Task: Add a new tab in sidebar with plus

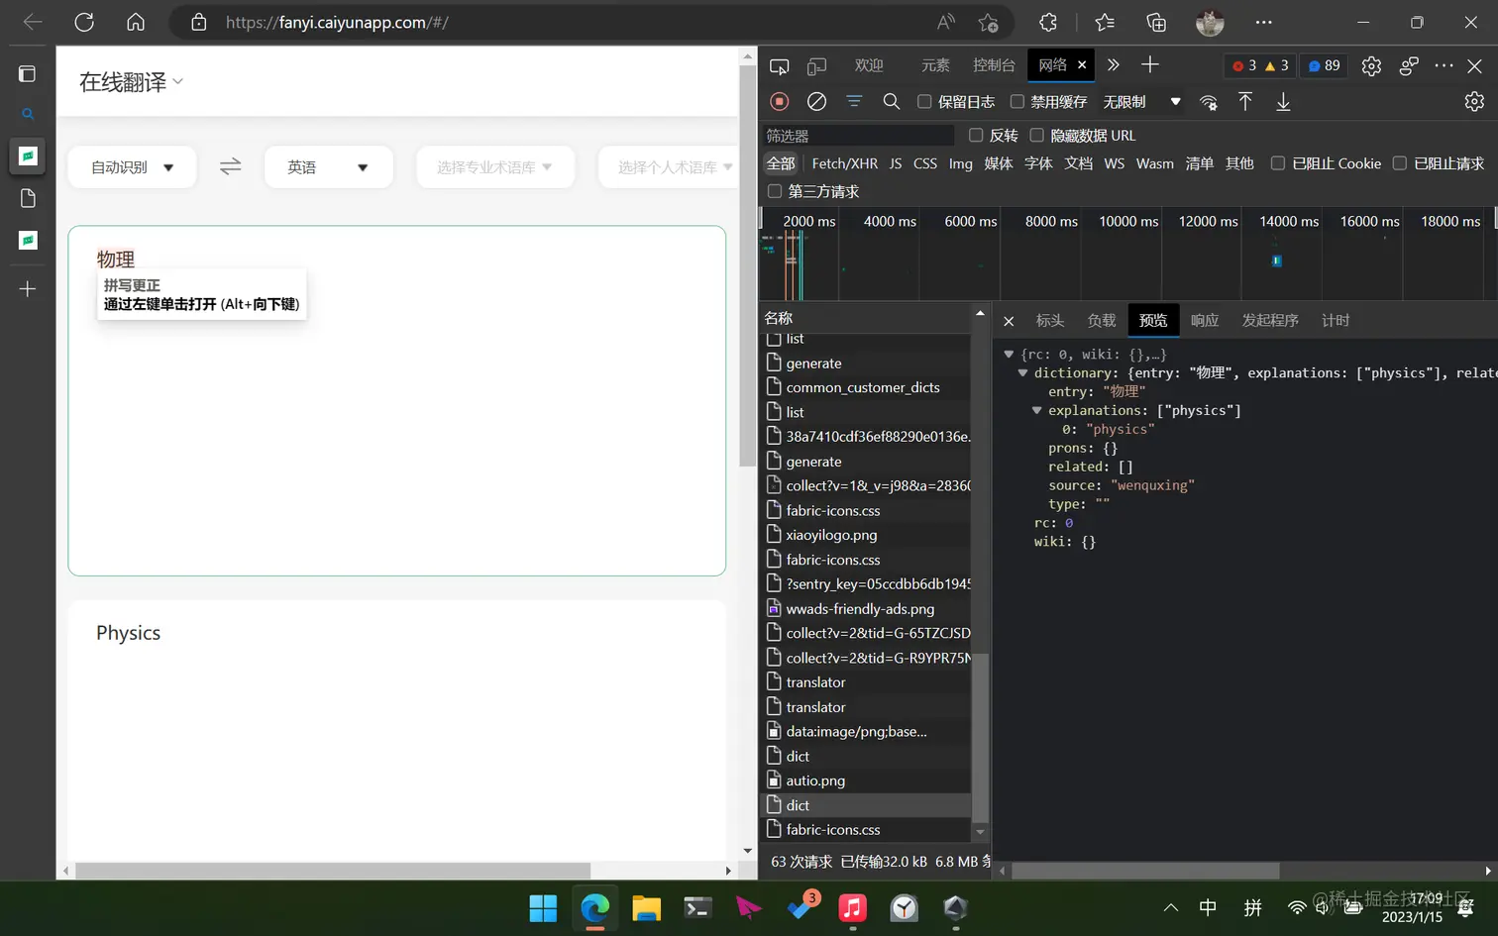Action: click(28, 289)
